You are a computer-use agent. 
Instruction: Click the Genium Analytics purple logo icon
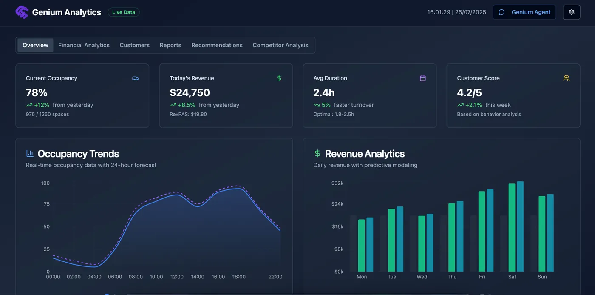(22, 12)
